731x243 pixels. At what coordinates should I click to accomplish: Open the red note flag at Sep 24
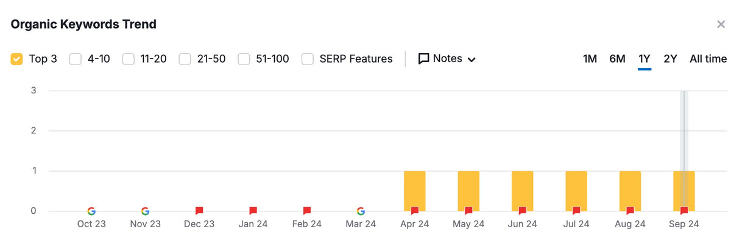coord(684,211)
